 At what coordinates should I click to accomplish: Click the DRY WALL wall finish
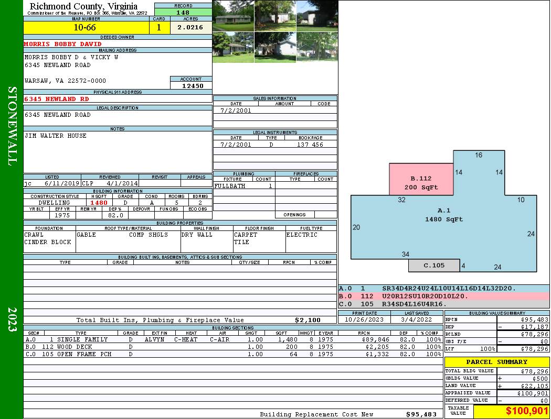(197, 235)
